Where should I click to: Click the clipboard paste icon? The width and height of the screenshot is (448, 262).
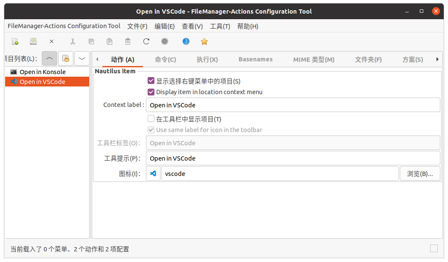(x=109, y=41)
